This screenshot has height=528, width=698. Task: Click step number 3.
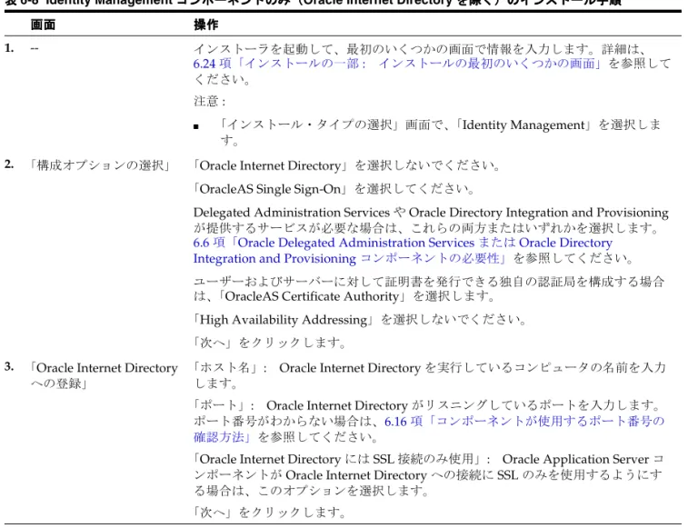pyautogui.click(x=9, y=367)
